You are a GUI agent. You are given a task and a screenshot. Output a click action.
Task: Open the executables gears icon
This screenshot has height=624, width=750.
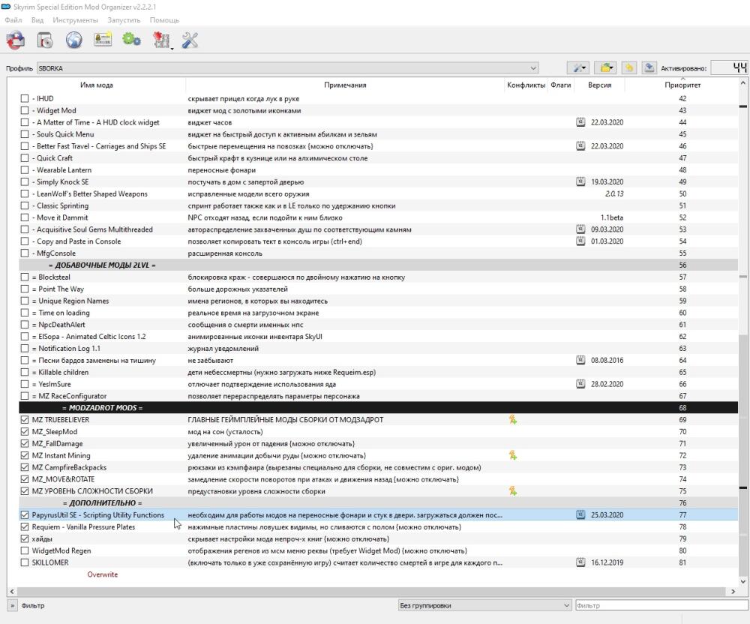[x=131, y=40]
